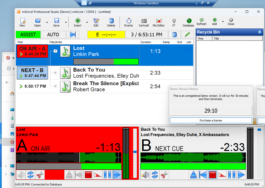Image resolution: width=265 pixels, height=188 pixels.
Task: Eject Player B
Action: pos(193,175)
